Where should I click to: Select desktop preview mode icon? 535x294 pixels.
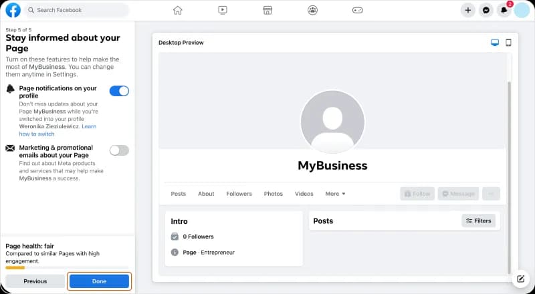coord(495,43)
